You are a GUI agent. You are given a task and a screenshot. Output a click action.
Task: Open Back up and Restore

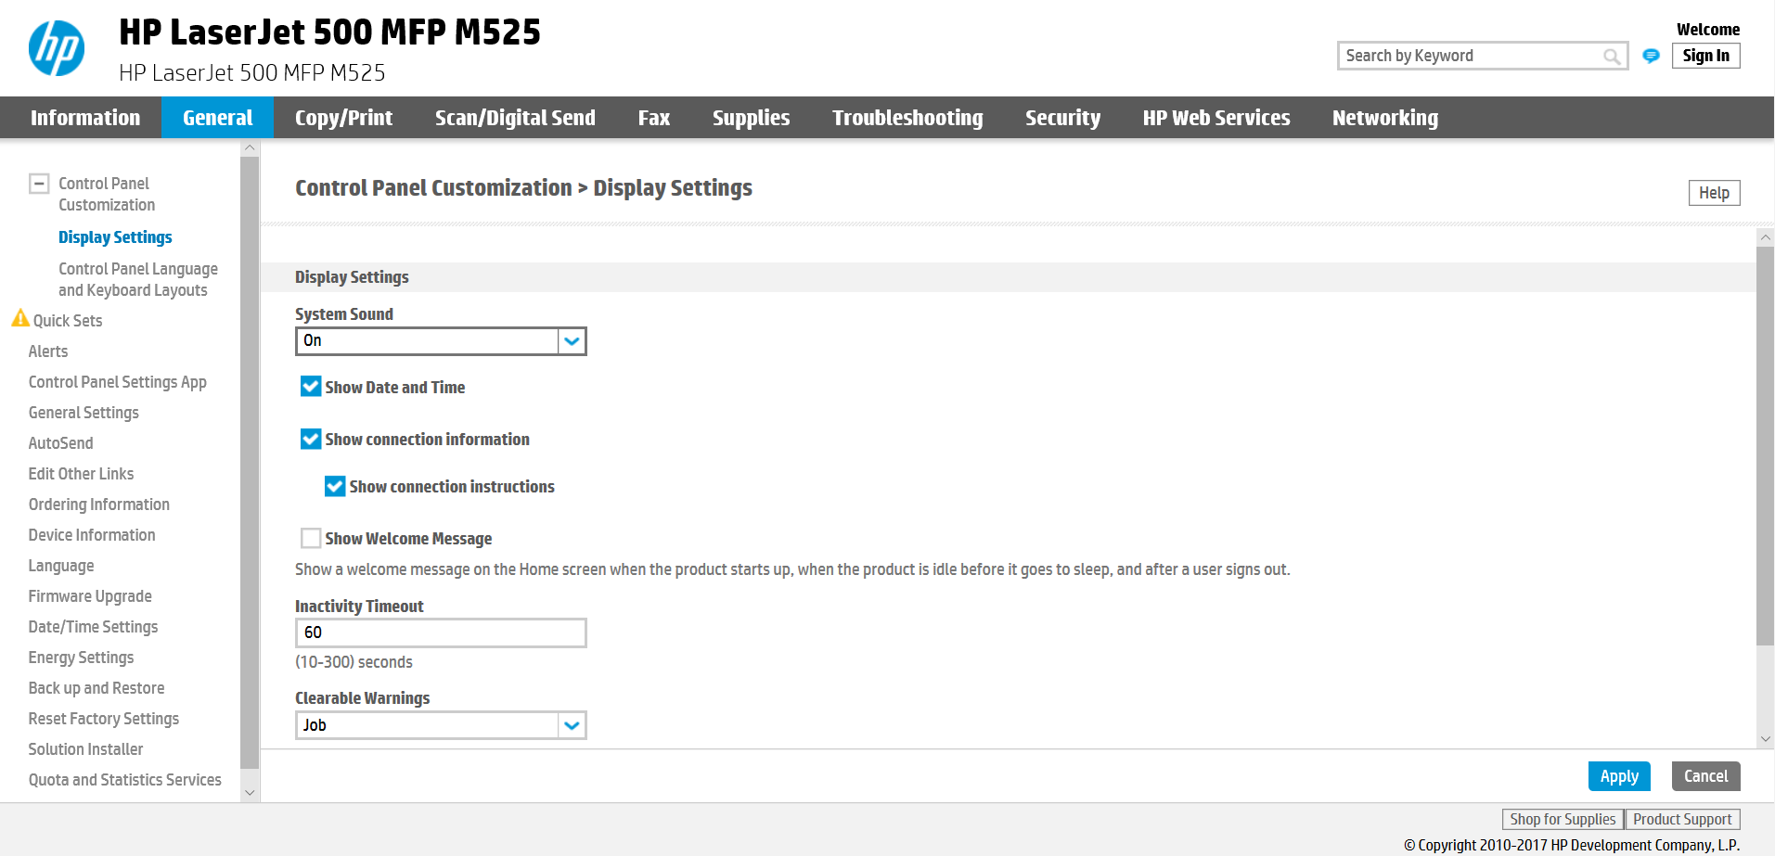click(96, 688)
